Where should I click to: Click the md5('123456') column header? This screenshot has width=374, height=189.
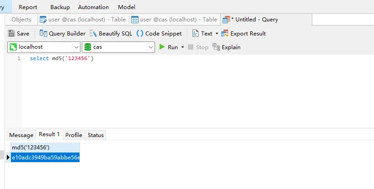click(45, 148)
